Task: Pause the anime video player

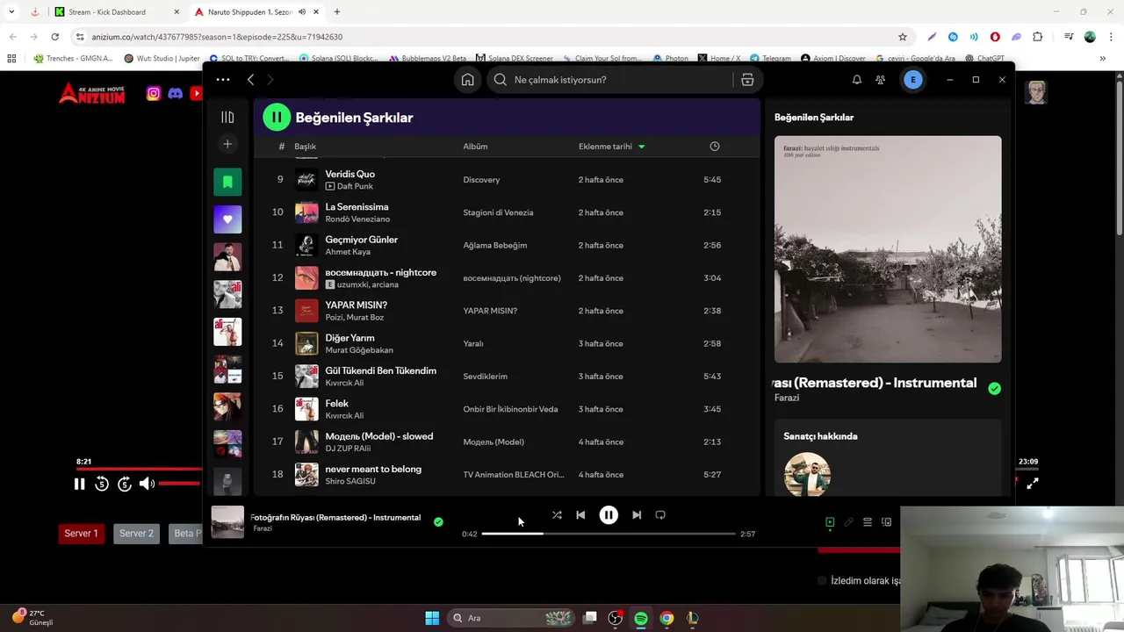Action: pyautogui.click(x=79, y=484)
